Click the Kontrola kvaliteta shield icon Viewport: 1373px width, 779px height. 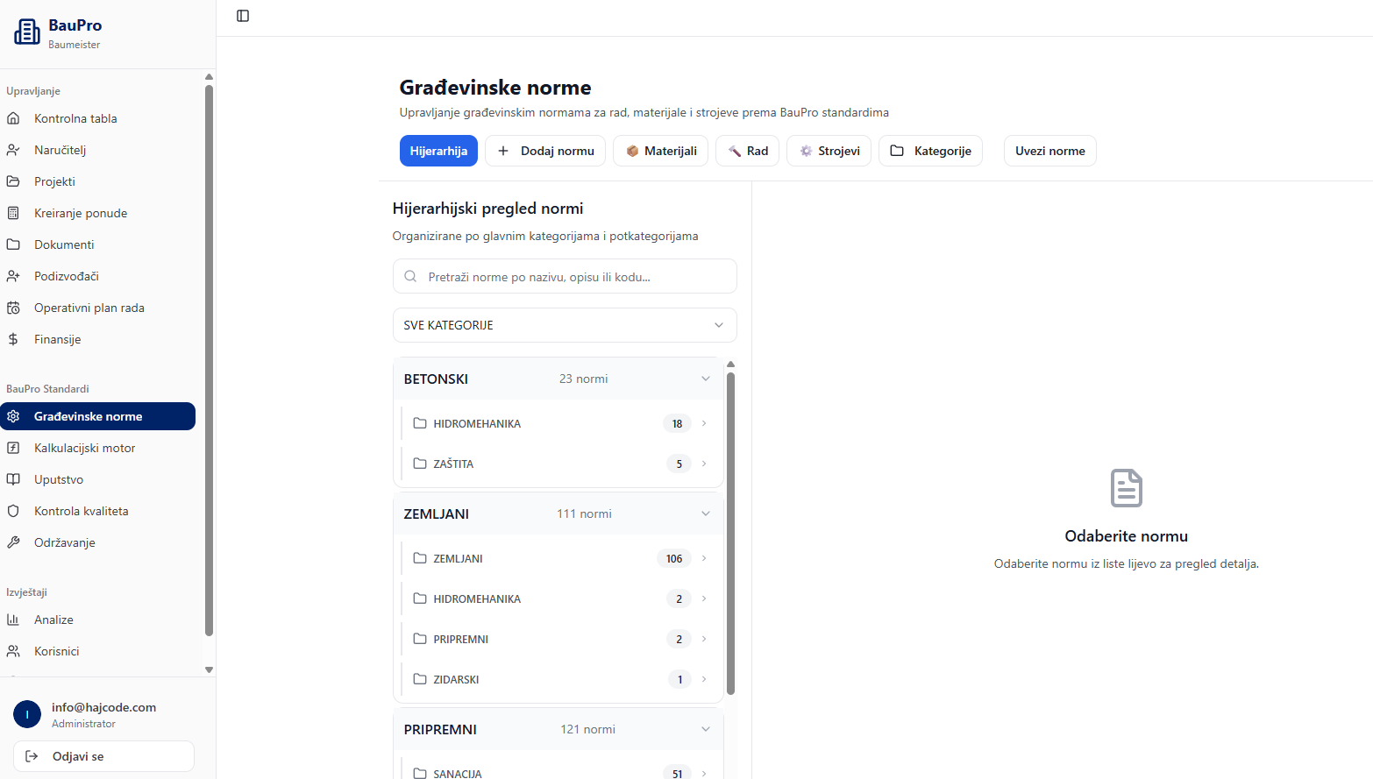13,511
